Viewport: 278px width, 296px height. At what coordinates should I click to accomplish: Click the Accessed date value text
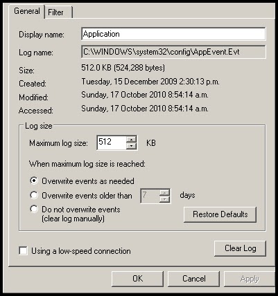pyautogui.click(x=145, y=109)
